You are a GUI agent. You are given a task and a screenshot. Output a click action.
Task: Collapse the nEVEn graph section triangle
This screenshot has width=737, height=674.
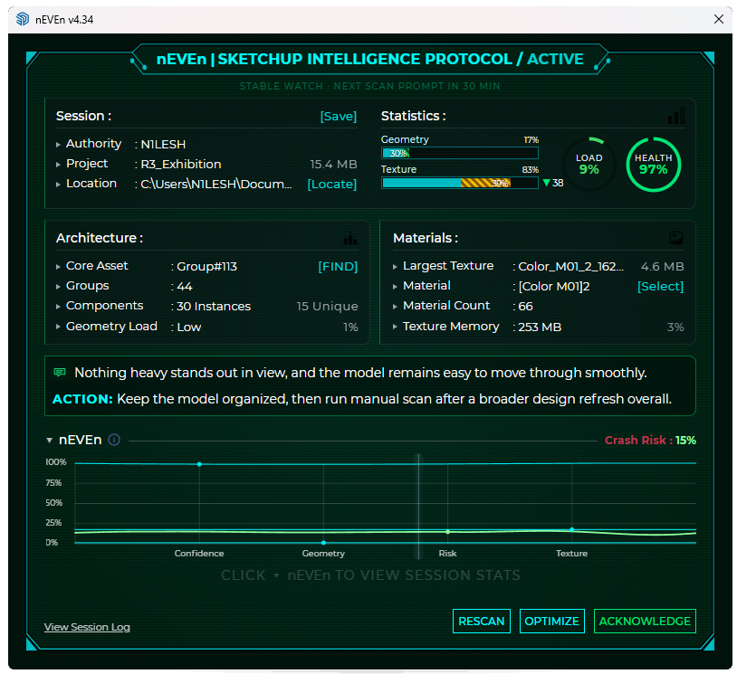tap(50, 440)
